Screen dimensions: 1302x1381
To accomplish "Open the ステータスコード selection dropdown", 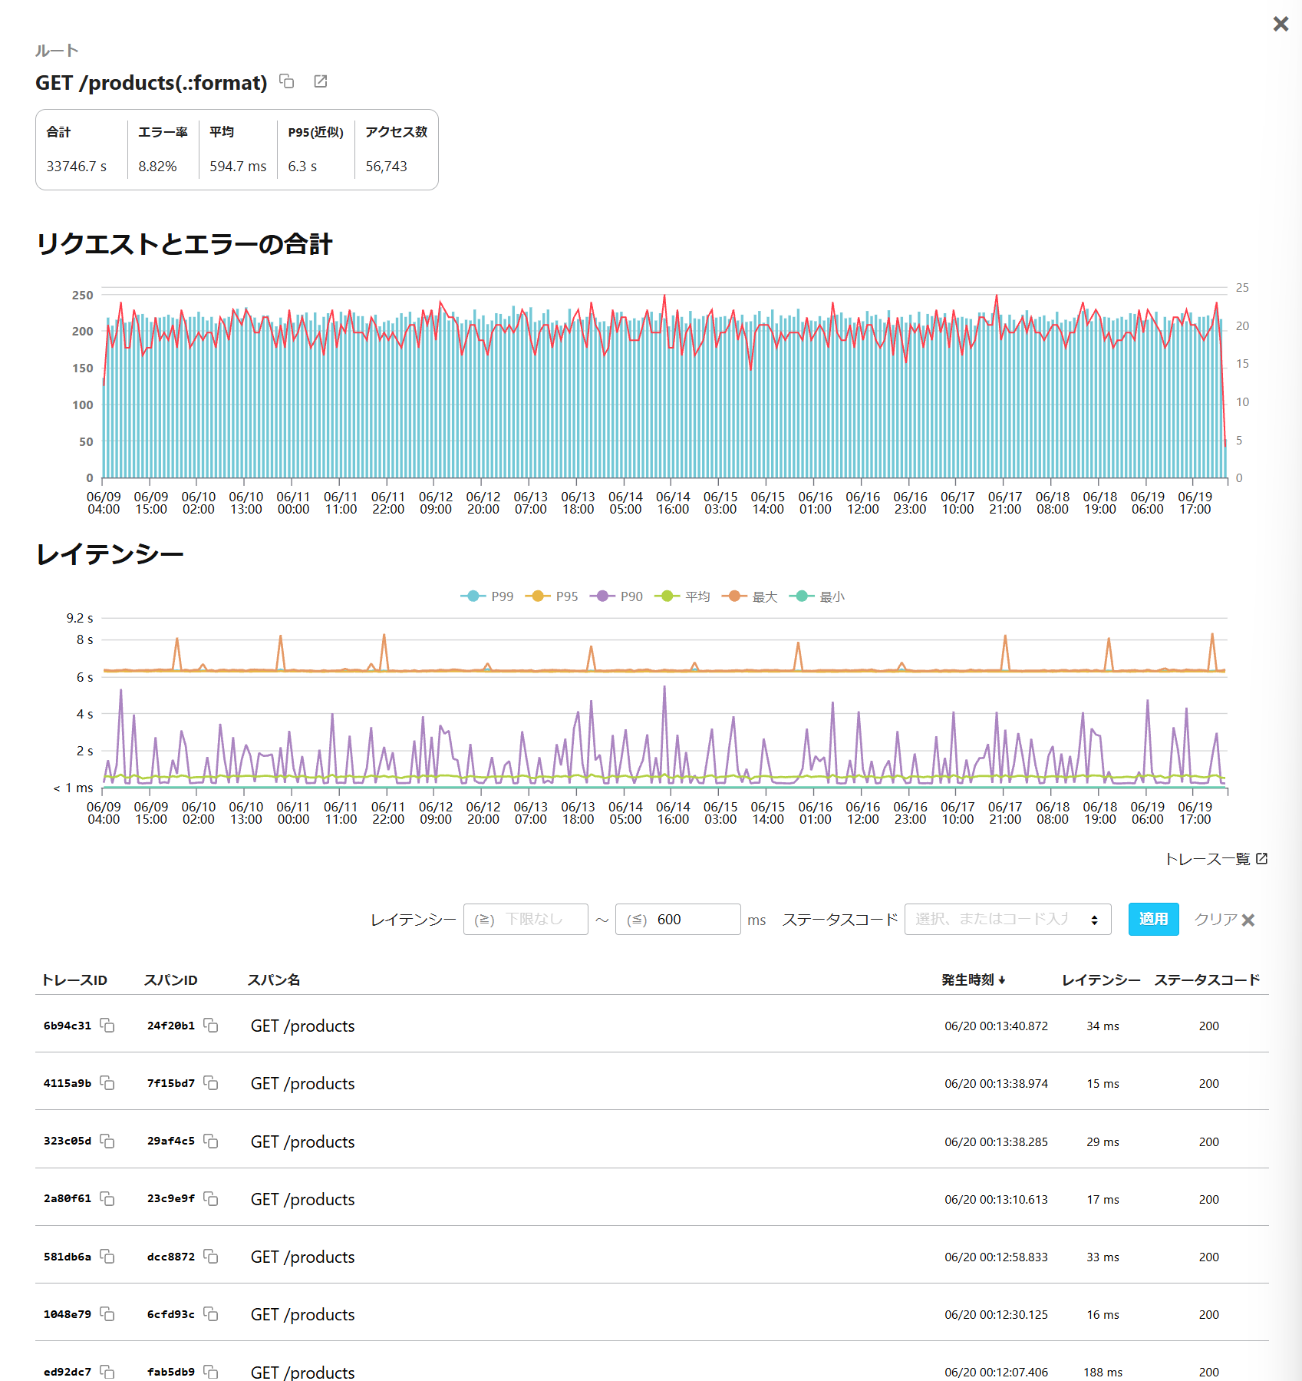I will click(1008, 919).
